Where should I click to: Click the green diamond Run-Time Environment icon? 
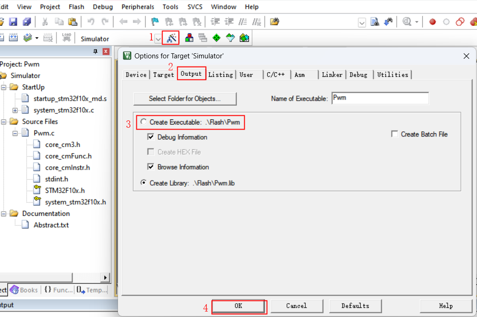pos(217,38)
